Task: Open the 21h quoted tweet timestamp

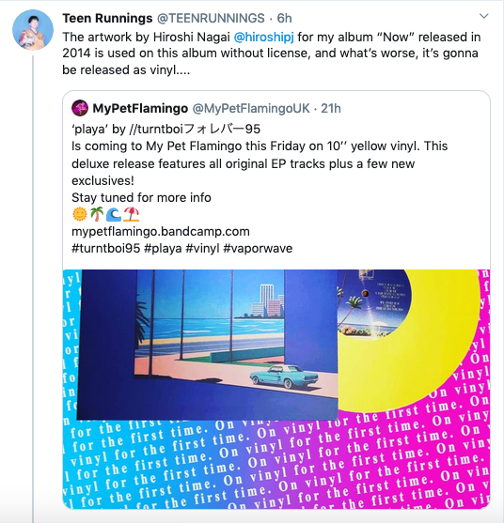Action: 331,108
